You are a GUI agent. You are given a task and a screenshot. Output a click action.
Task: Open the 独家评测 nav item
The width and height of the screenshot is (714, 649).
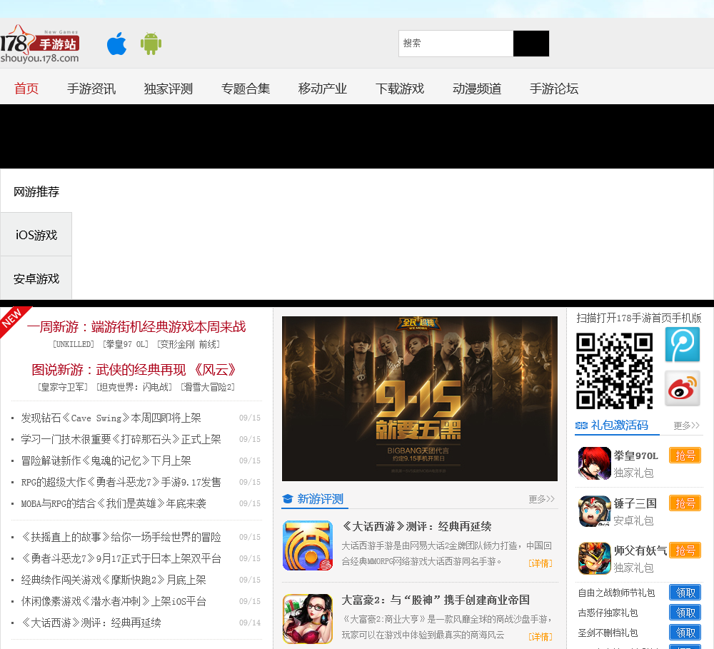tap(169, 89)
